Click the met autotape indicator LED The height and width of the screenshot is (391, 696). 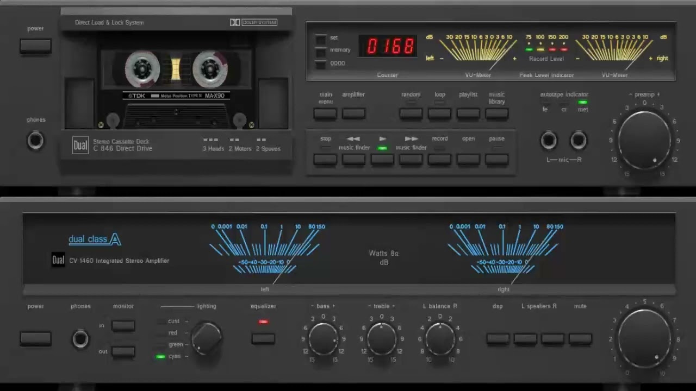tap(583, 102)
